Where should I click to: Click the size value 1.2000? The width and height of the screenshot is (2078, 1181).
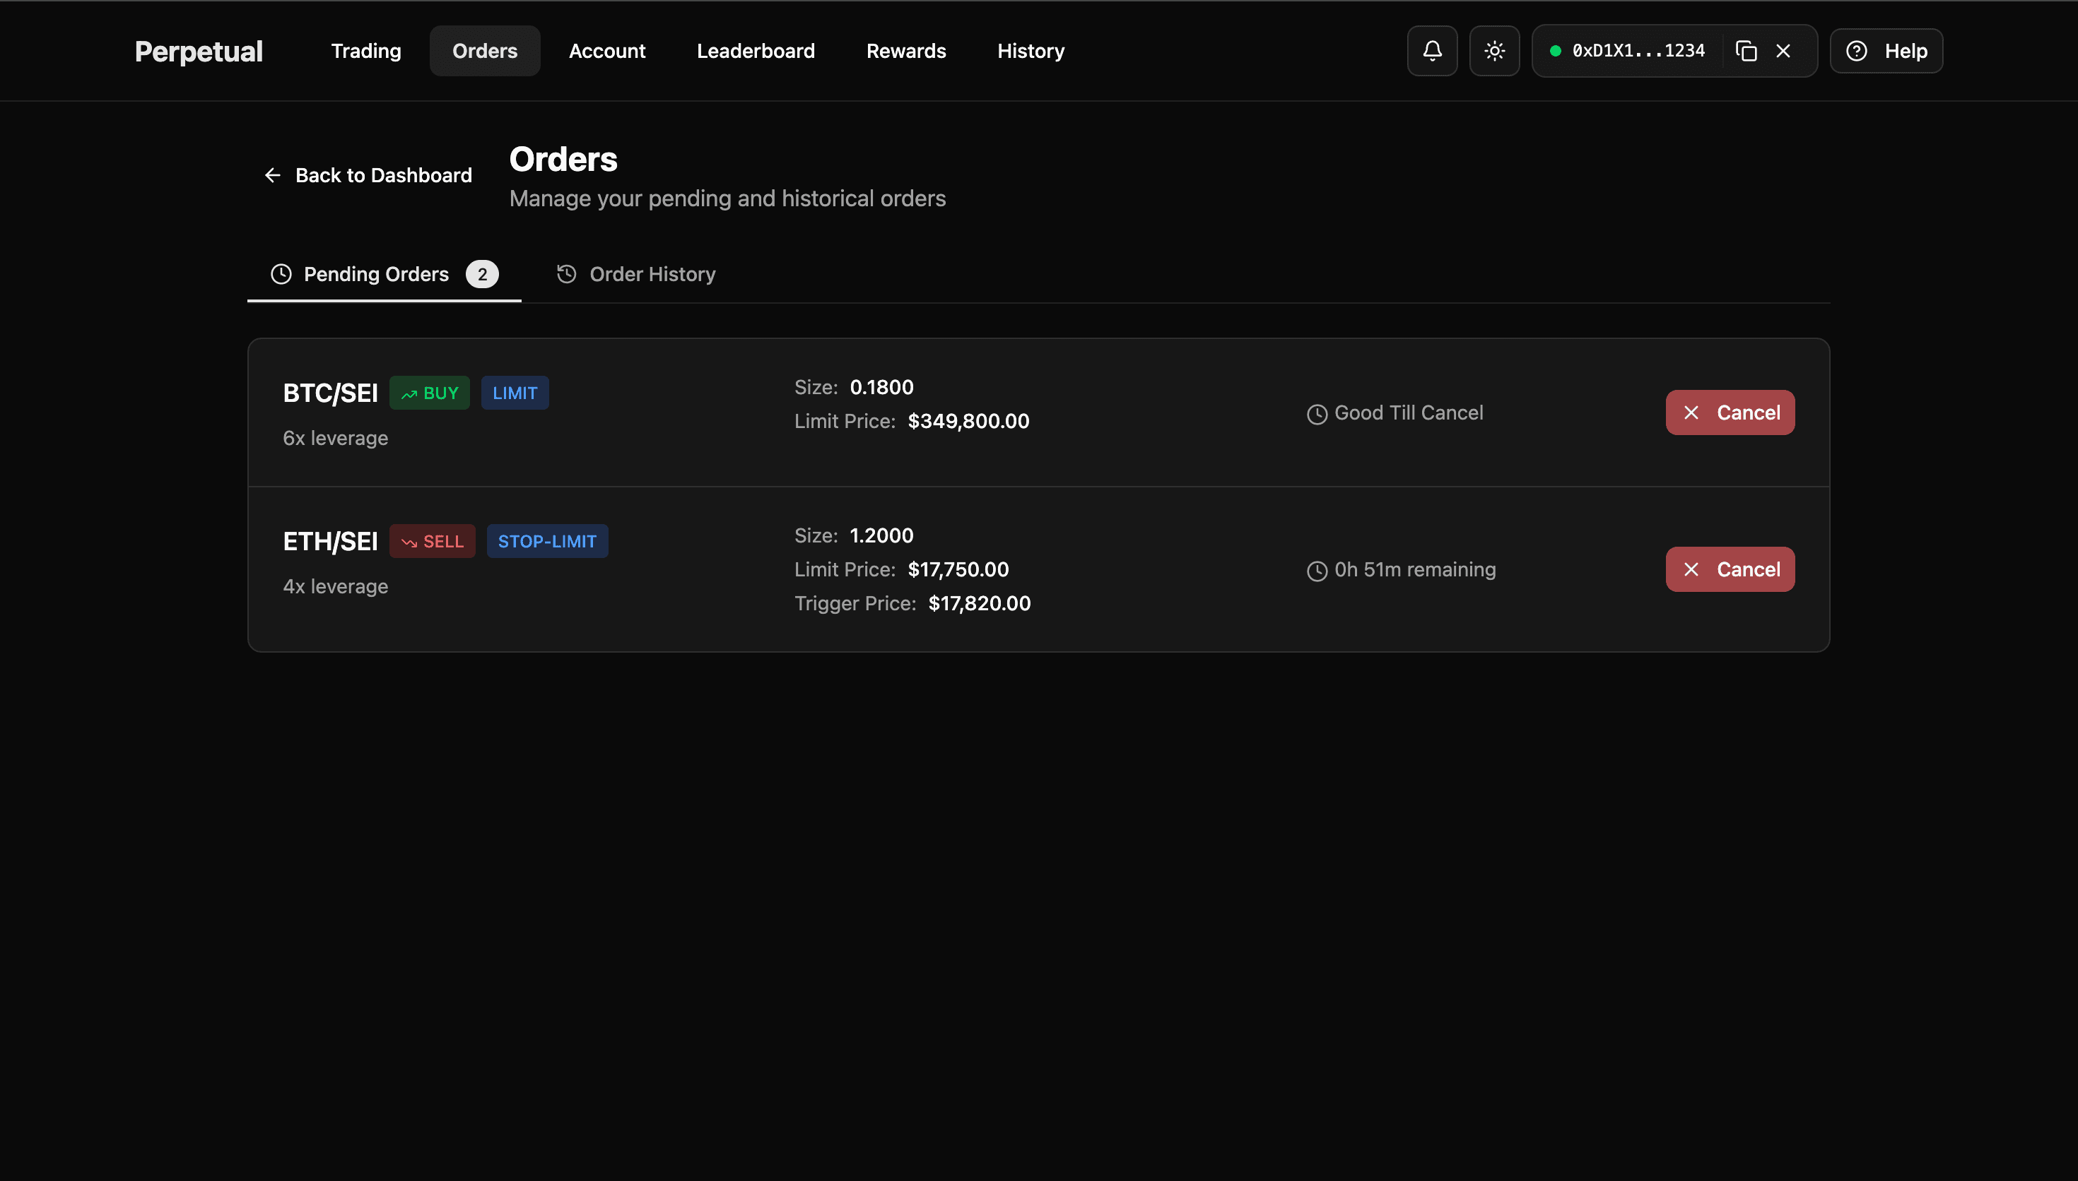(x=881, y=535)
